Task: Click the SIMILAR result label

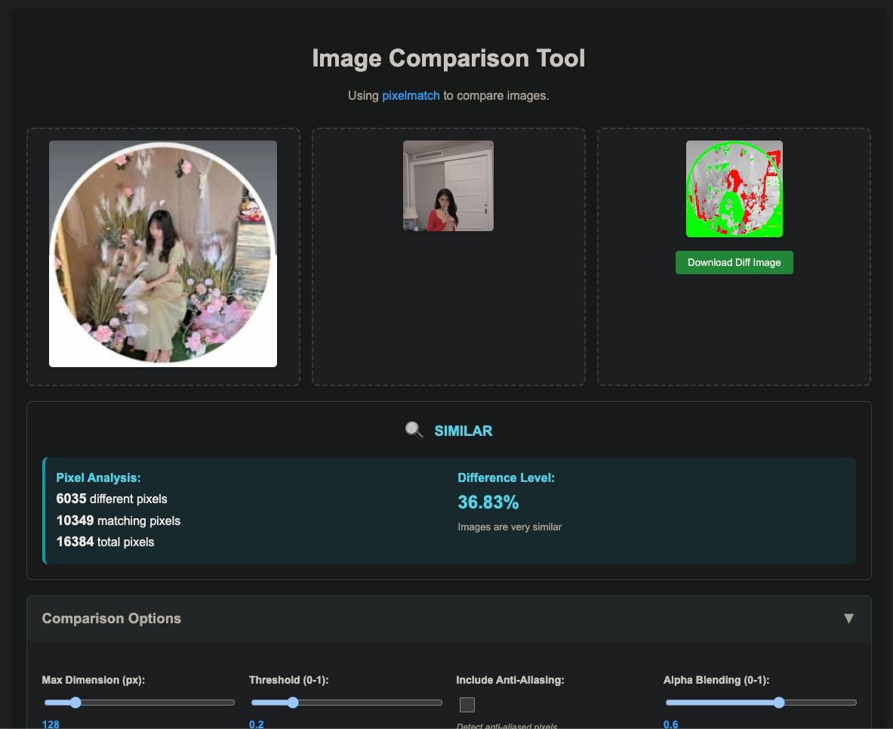Action: pyautogui.click(x=463, y=431)
